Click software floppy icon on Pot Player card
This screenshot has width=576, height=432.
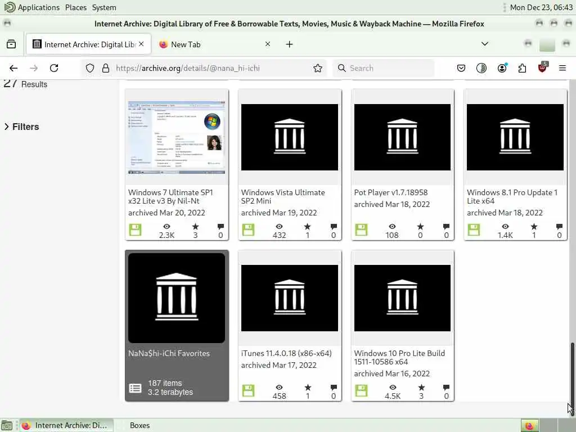(361, 230)
